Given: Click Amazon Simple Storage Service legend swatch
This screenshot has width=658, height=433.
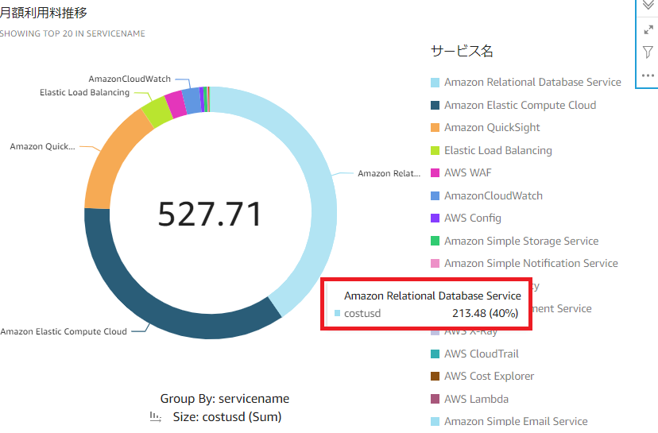Looking at the screenshot, I should (435, 241).
